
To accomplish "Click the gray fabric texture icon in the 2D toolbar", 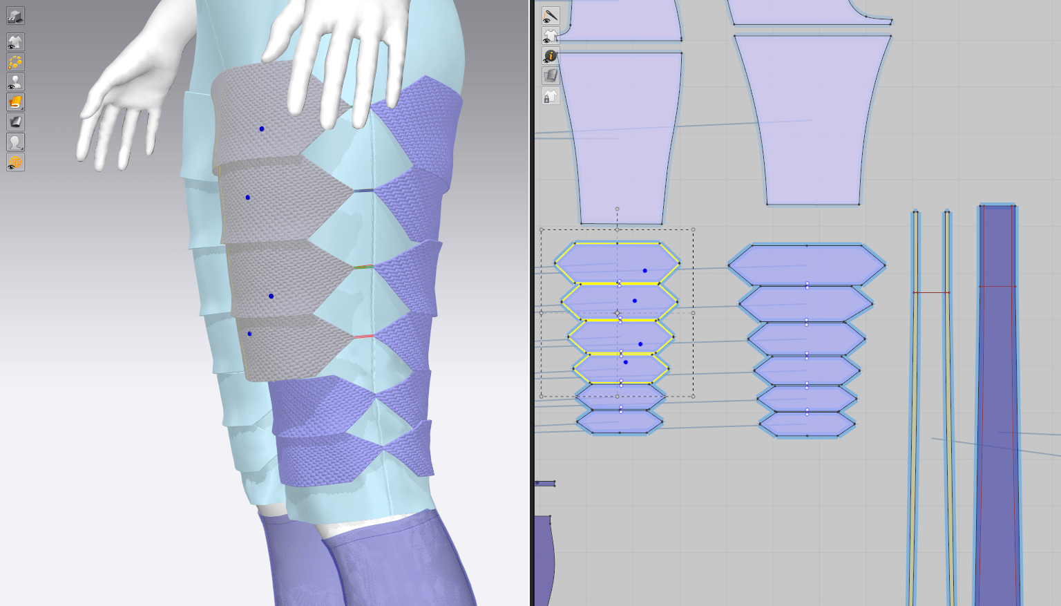I will [x=551, y=76].
